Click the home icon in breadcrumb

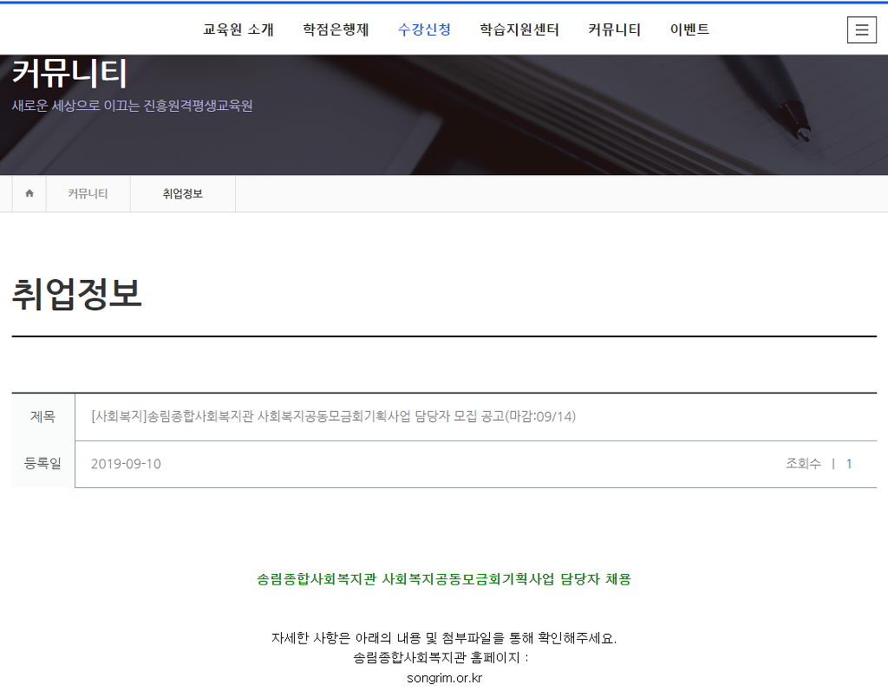point(29,193)
